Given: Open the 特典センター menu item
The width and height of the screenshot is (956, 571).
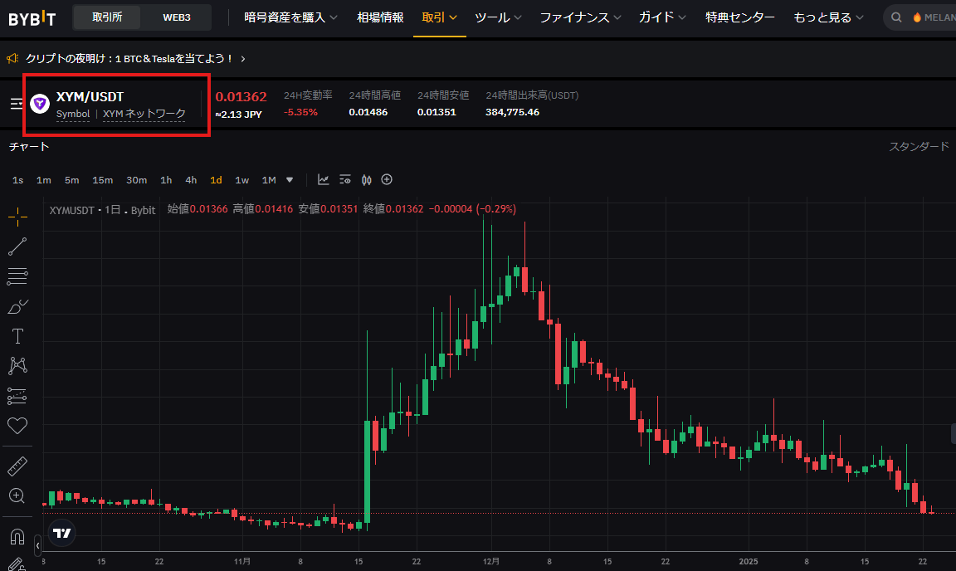Looking at the screenshot, I should (x=739, y=17).
